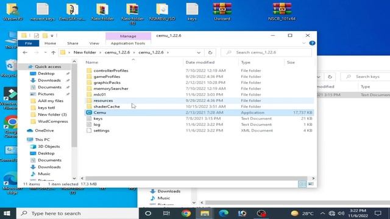Open the NSCB_101x64 archive on desktop
The image size is (390, 219).
(282, 12)
